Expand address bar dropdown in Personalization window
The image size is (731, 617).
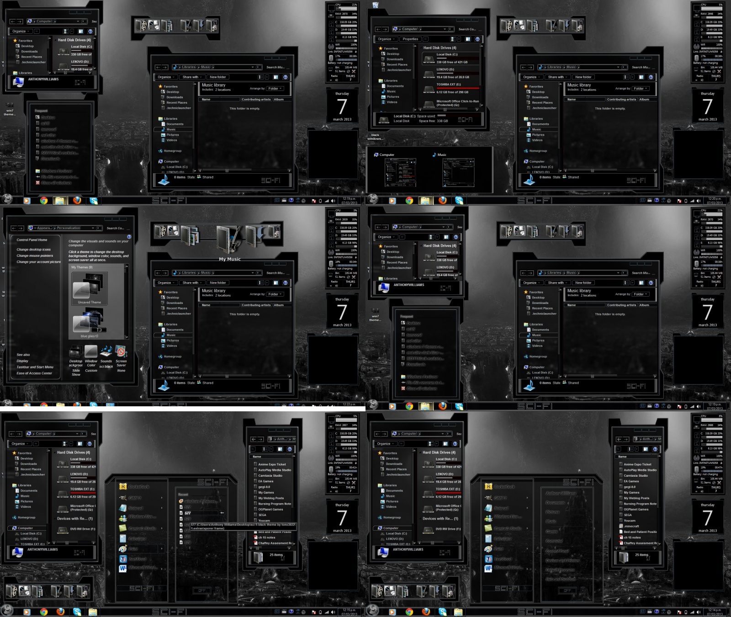93,228
